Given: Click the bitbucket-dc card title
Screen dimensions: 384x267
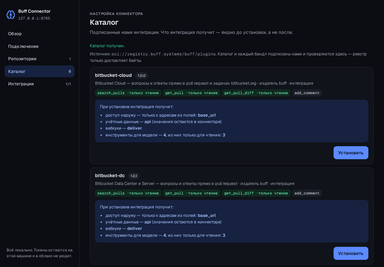Looking at the screenshot, I should click(x=110, y=176).
